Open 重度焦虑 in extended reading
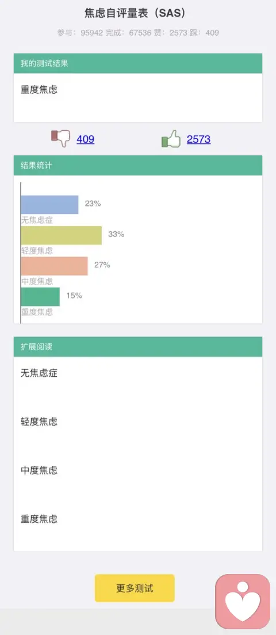The image size is (276, 635). pyautogui.click(x=39, y=519)
